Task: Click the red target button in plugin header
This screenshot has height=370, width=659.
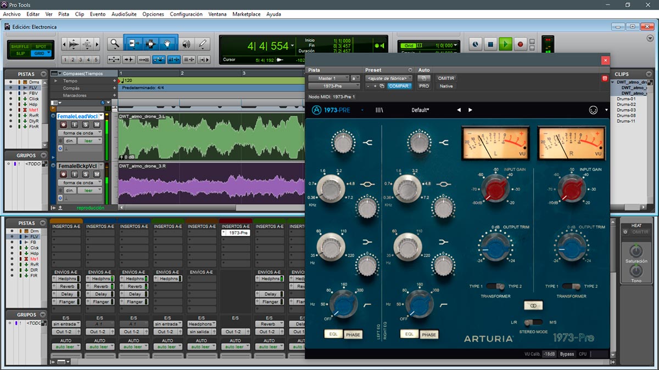Action: [x=604, y=78]
